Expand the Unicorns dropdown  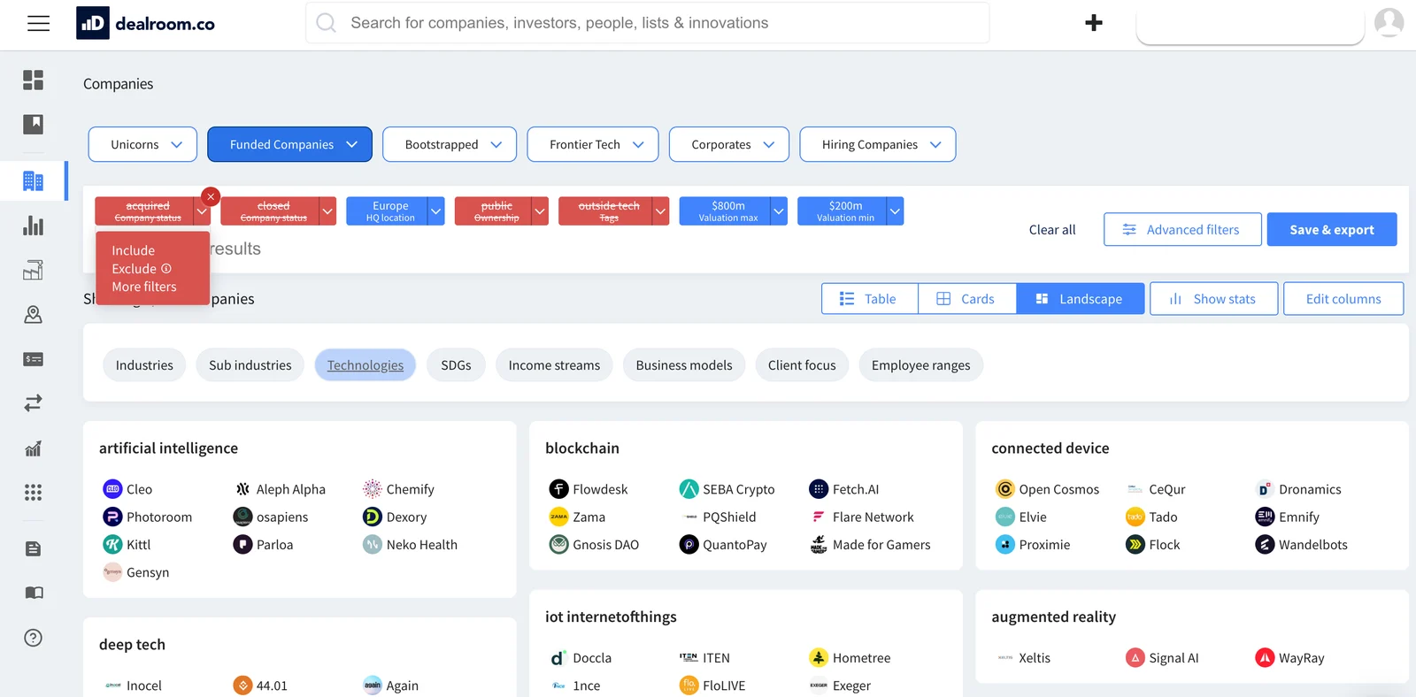pyautogui.click(x=176, y=144)
